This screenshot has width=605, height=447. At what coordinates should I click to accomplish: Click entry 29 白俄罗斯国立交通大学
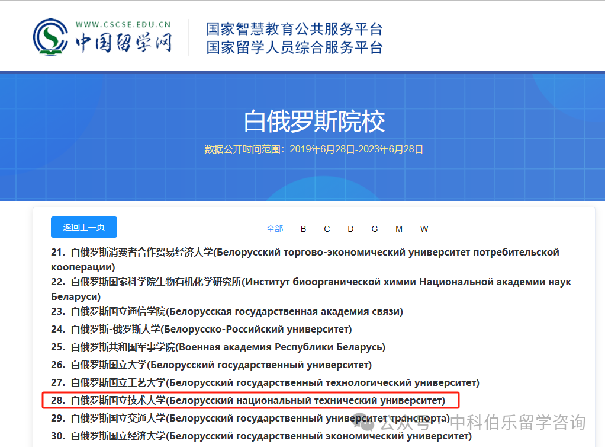[x=250, y=418]
